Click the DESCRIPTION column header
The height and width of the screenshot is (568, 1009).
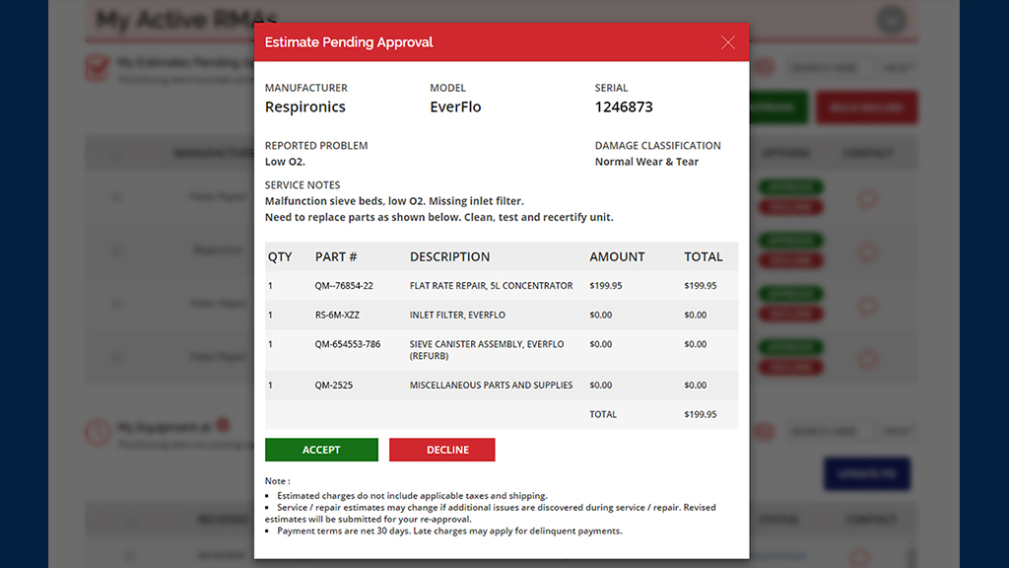(449, 257)
